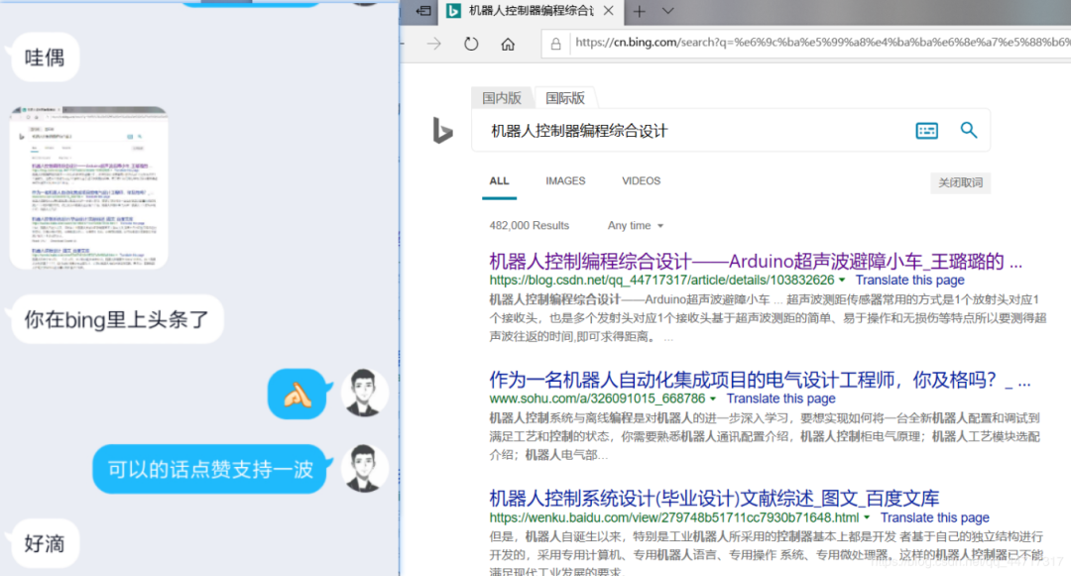Open the 文献综述_图文_百度文库 result link
The image size is (1071, 576).
[x=714, y=499]
